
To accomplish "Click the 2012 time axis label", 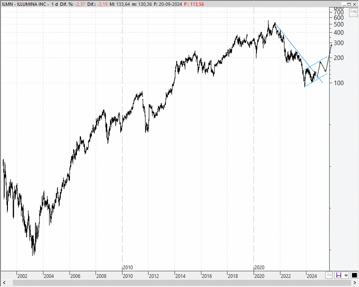I will tap(154, 276).
